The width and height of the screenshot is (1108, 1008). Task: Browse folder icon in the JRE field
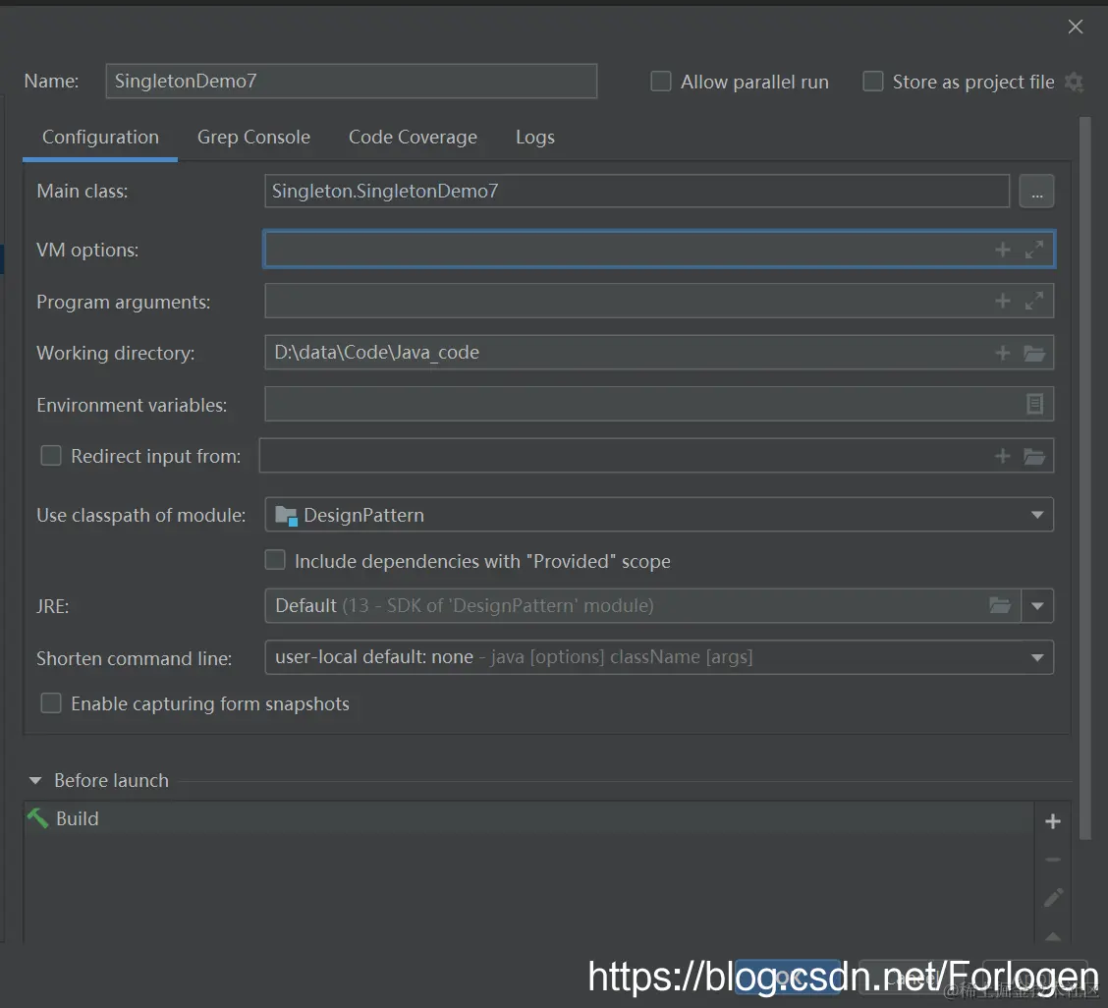(999, 605)
